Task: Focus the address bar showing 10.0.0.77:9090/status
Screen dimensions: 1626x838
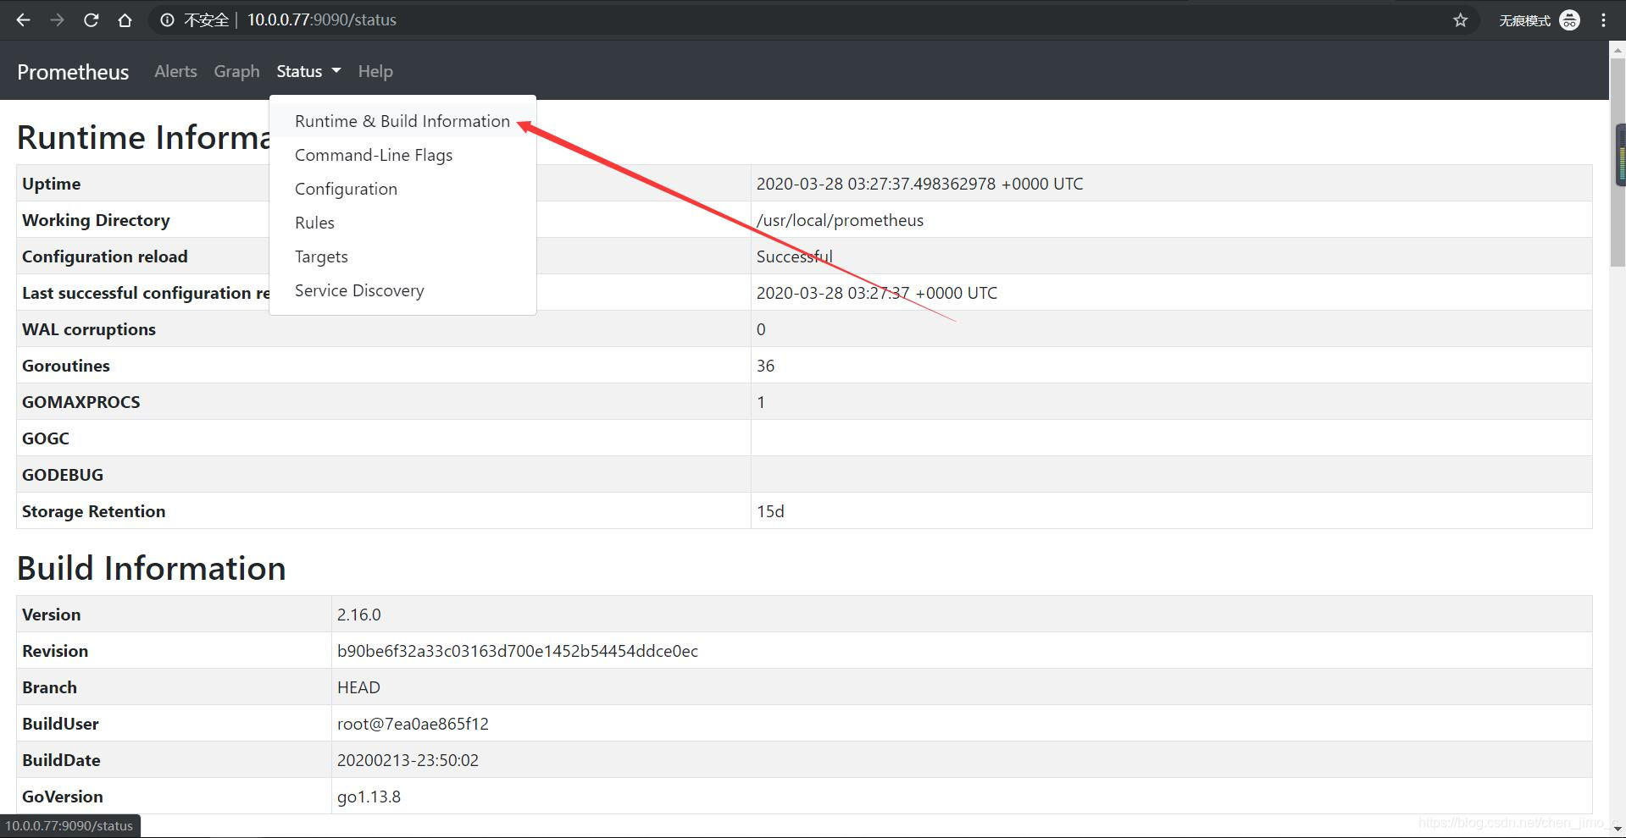Action: (x=813, y=20)
